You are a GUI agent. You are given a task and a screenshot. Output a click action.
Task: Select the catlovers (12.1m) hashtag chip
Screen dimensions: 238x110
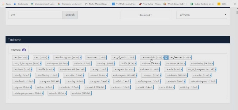tap(150, 69)
